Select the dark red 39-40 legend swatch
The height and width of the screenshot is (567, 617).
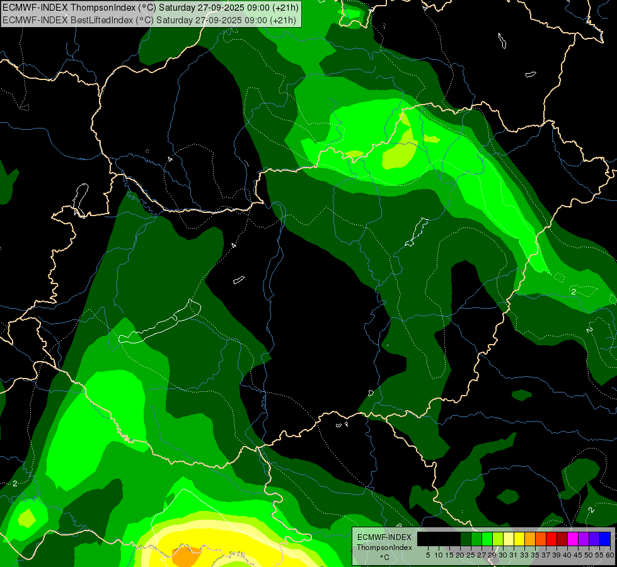pyautogui.click(x=562, y=539)
